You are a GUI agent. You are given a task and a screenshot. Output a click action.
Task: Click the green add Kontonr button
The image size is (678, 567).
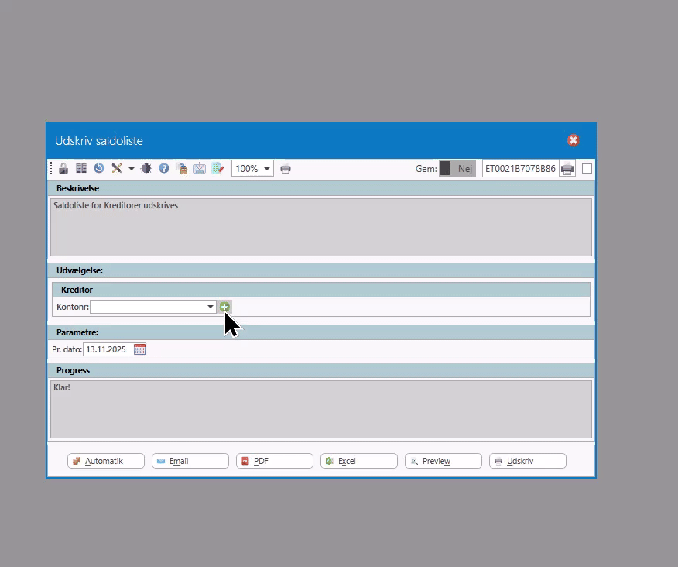coord(224,308)
